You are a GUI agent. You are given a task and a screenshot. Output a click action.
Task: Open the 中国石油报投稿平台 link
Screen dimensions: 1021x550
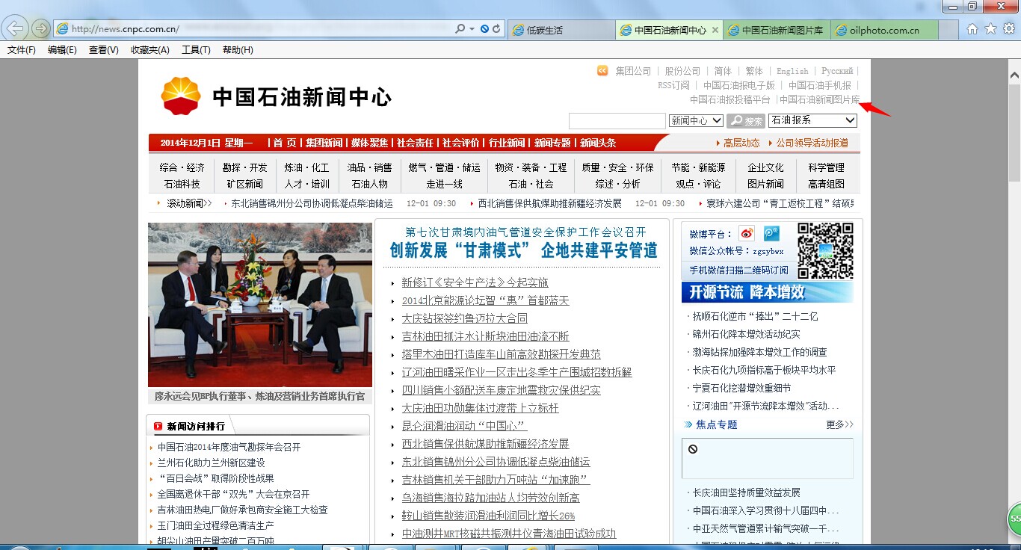[729, 99]
